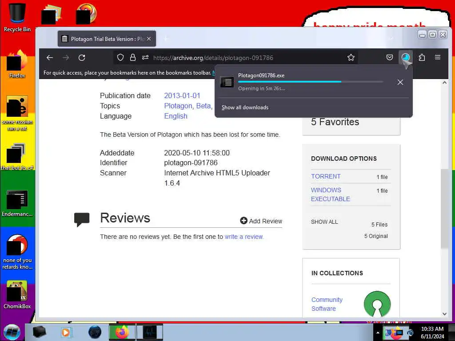Image resolution: width=455 pixels, height=341 pixels.
Task: Open the 2013-01-01 publication date link
Action: 182,96
